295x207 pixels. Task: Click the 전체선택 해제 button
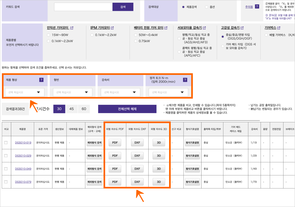(x=127, y=109)
